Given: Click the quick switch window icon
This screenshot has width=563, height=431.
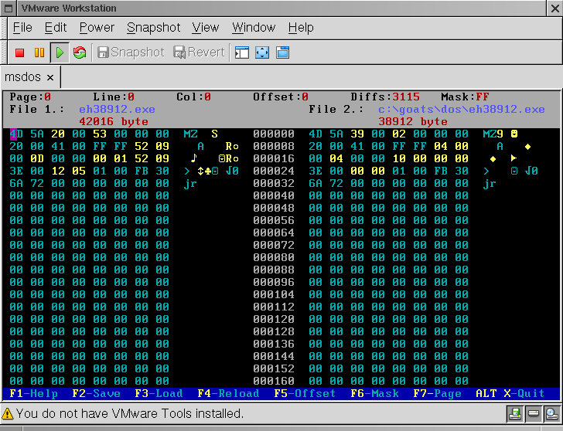Looking at the screenshot, I should point(282,53).
